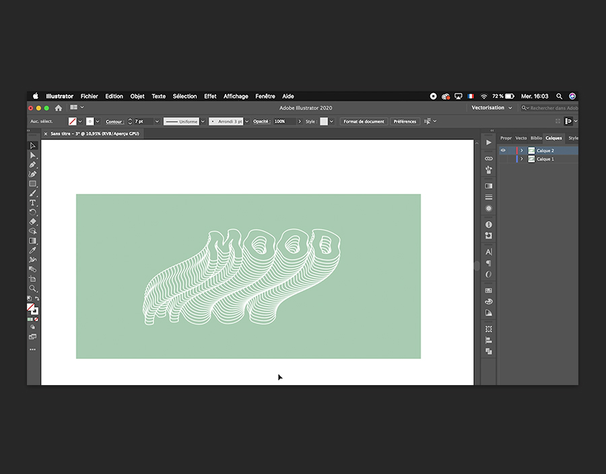Viewport: 606px width, 474px height.
Task: Open arrange documents layout dropdown
Action: point(77,108)
